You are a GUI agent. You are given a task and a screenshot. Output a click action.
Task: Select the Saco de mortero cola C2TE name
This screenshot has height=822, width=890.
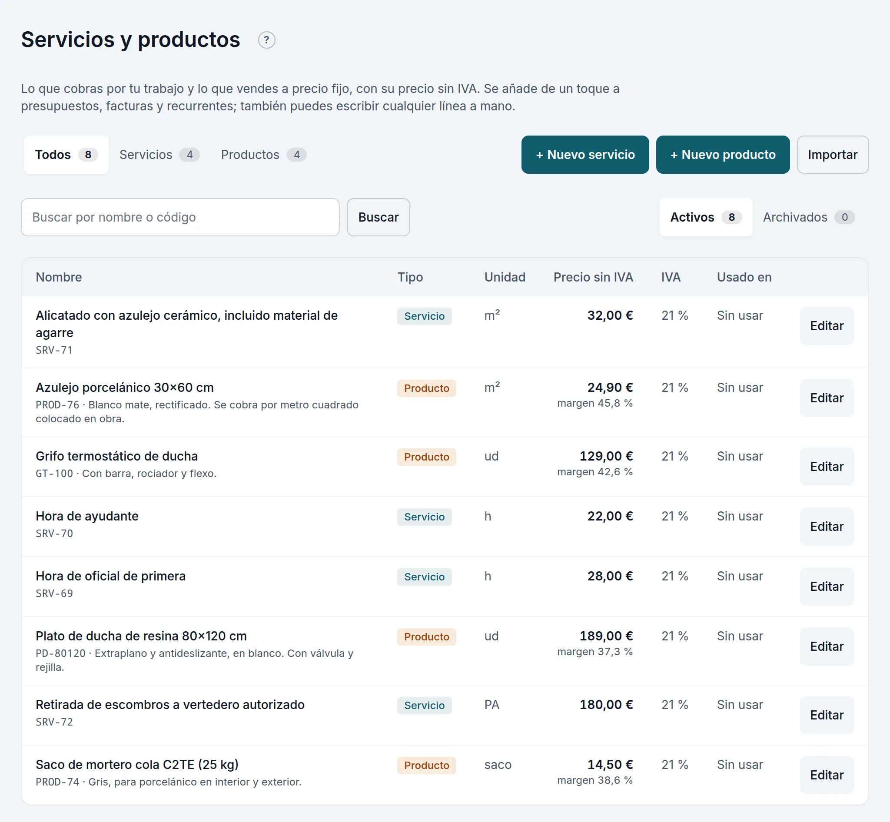click(137, 765)
